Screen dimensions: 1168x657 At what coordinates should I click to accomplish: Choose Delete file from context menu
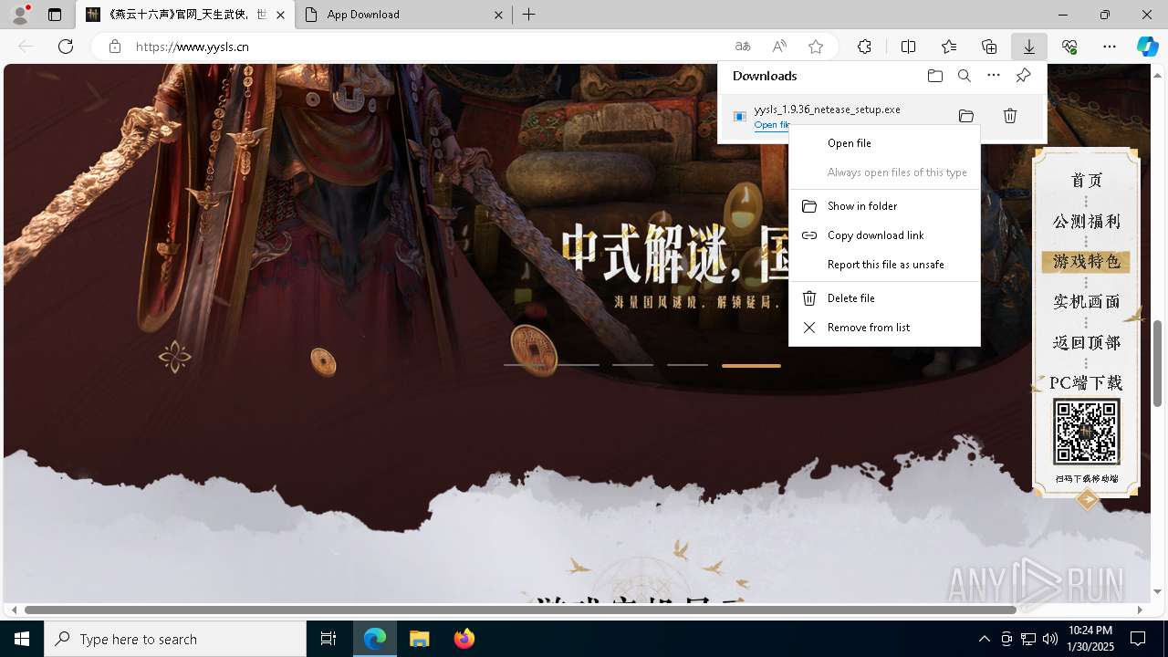884,298
